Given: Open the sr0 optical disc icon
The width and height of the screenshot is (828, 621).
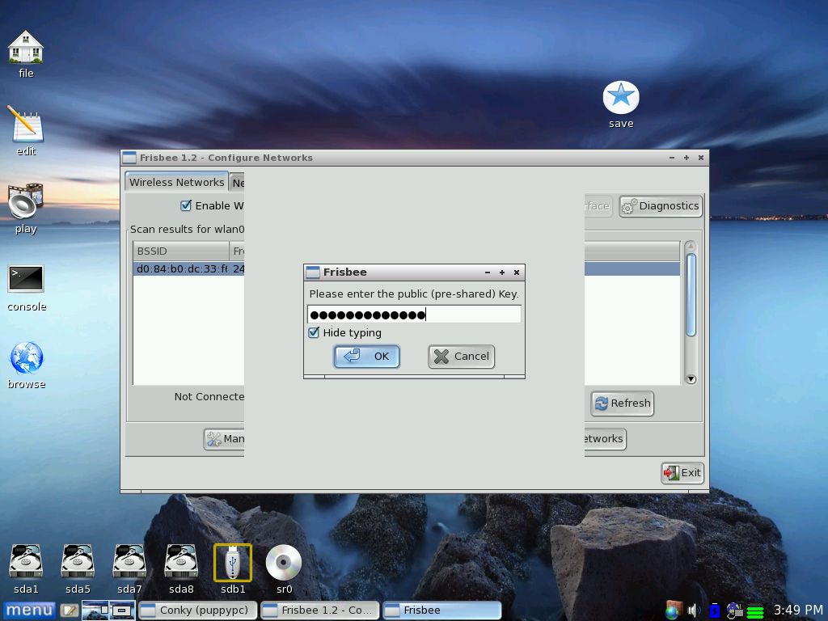Looking at the screenshot, I should tap(284, 562).
